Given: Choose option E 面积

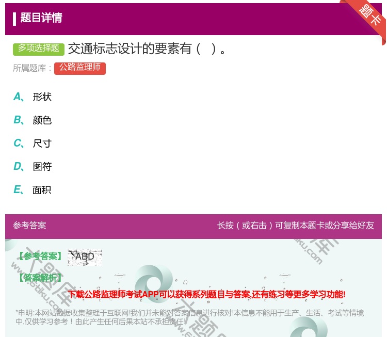Looking at the screenshot, I should coord(33,189).
